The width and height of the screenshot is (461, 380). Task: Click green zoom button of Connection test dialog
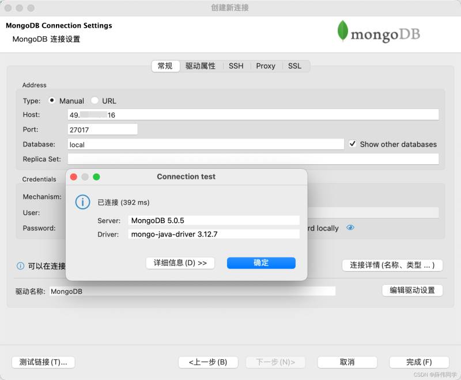(96, 177)
